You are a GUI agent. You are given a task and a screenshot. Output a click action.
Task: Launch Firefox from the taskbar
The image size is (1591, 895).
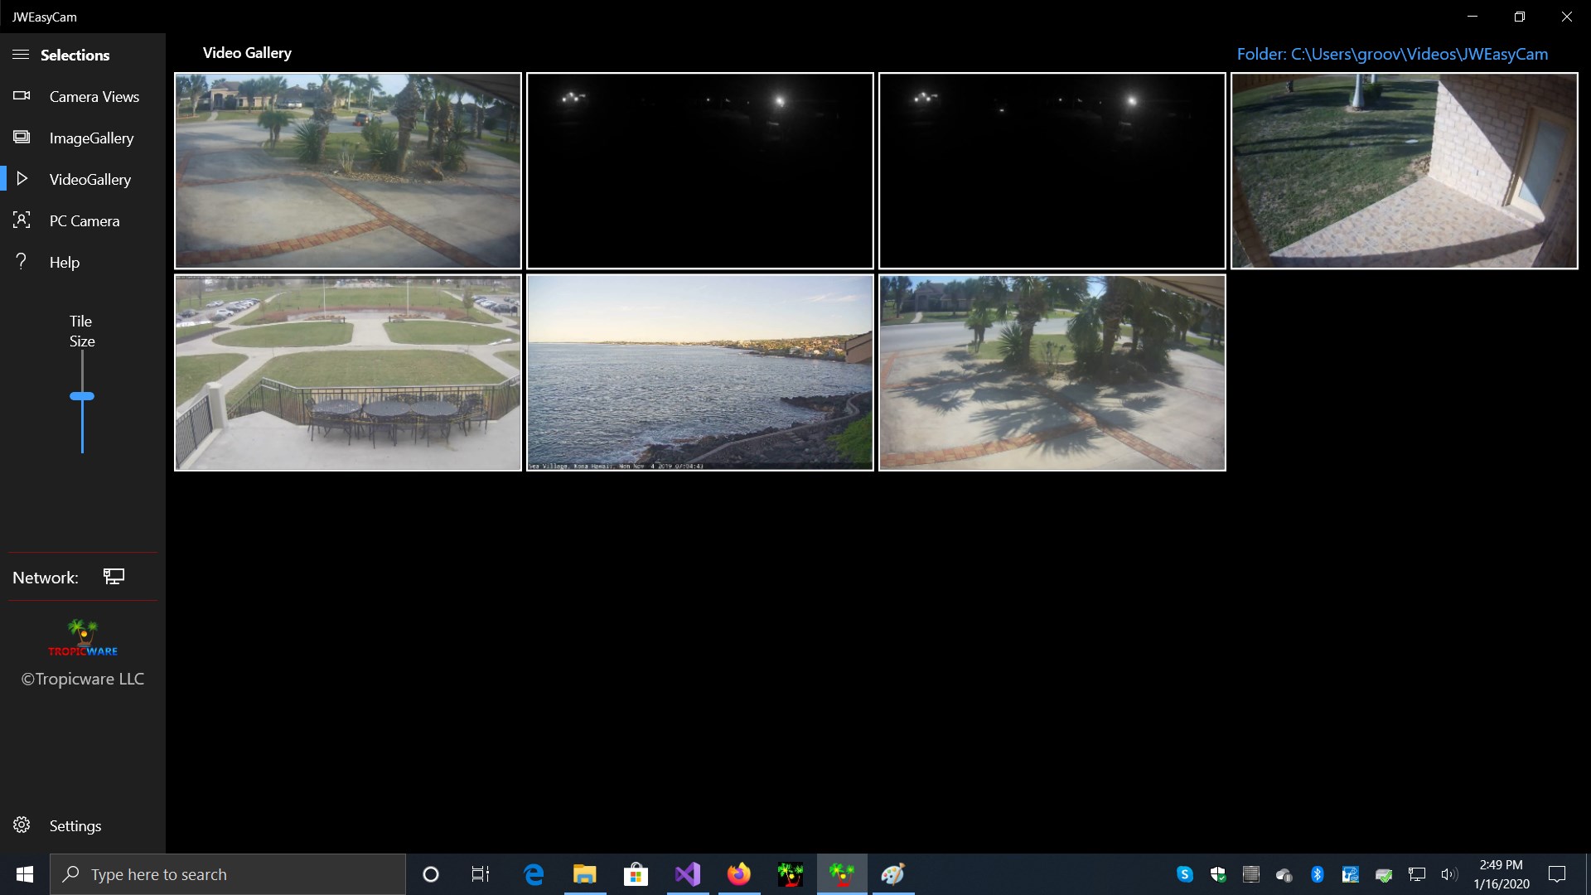(x=738, y=874)
